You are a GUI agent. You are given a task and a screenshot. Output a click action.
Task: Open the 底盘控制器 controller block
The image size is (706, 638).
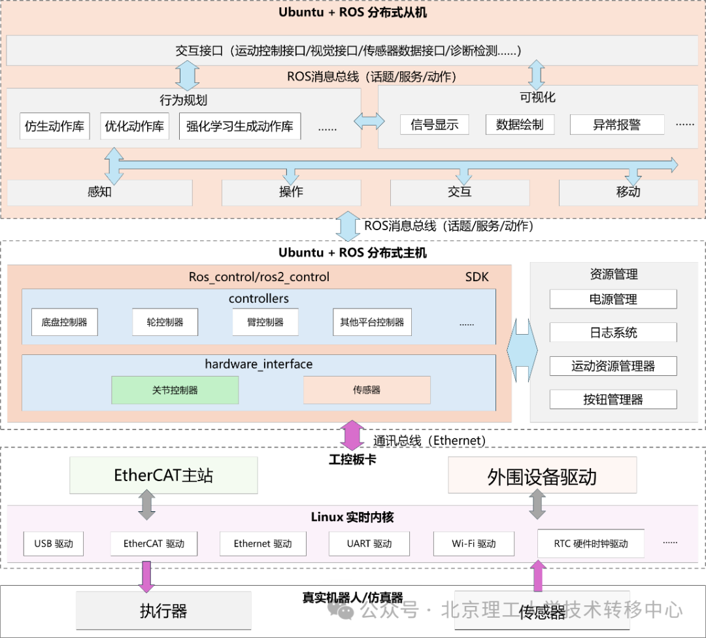64,322
